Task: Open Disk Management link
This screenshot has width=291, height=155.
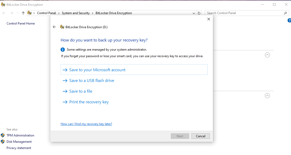Action: click(x=19, y=142)
